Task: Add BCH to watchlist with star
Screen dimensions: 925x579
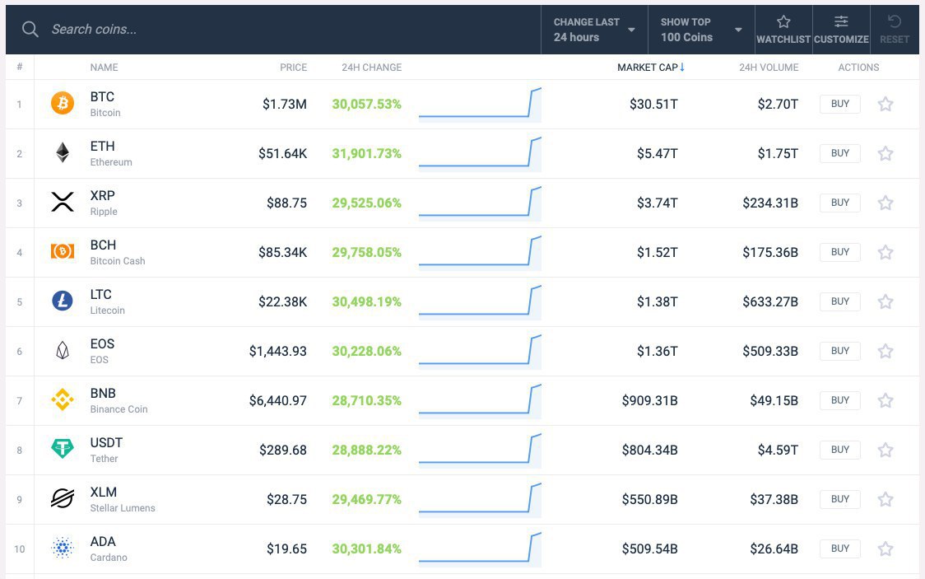Action: point(885,253)
